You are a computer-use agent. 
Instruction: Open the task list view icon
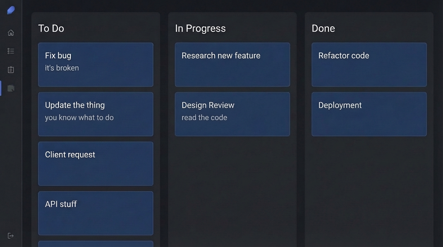(x=11, y=51)
